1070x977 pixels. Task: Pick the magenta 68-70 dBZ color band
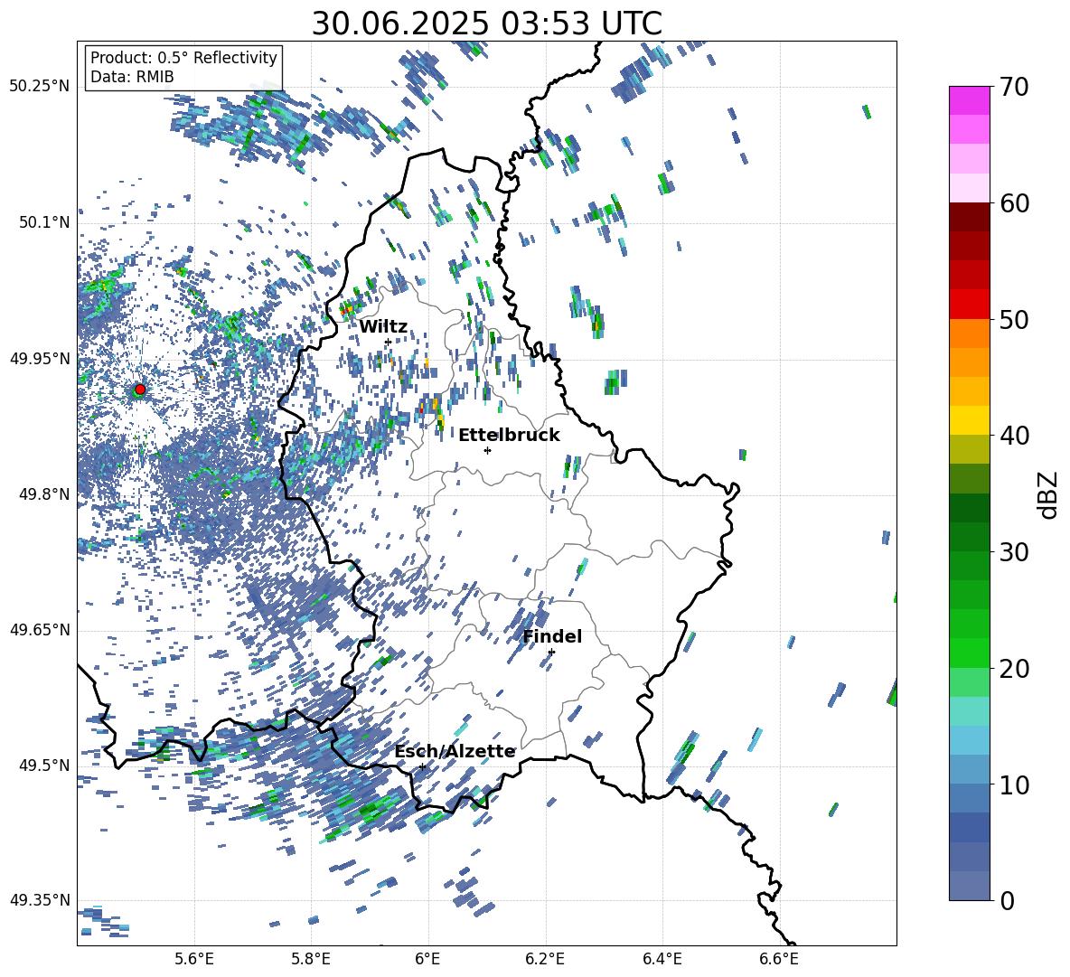click(x=969, y=100)
